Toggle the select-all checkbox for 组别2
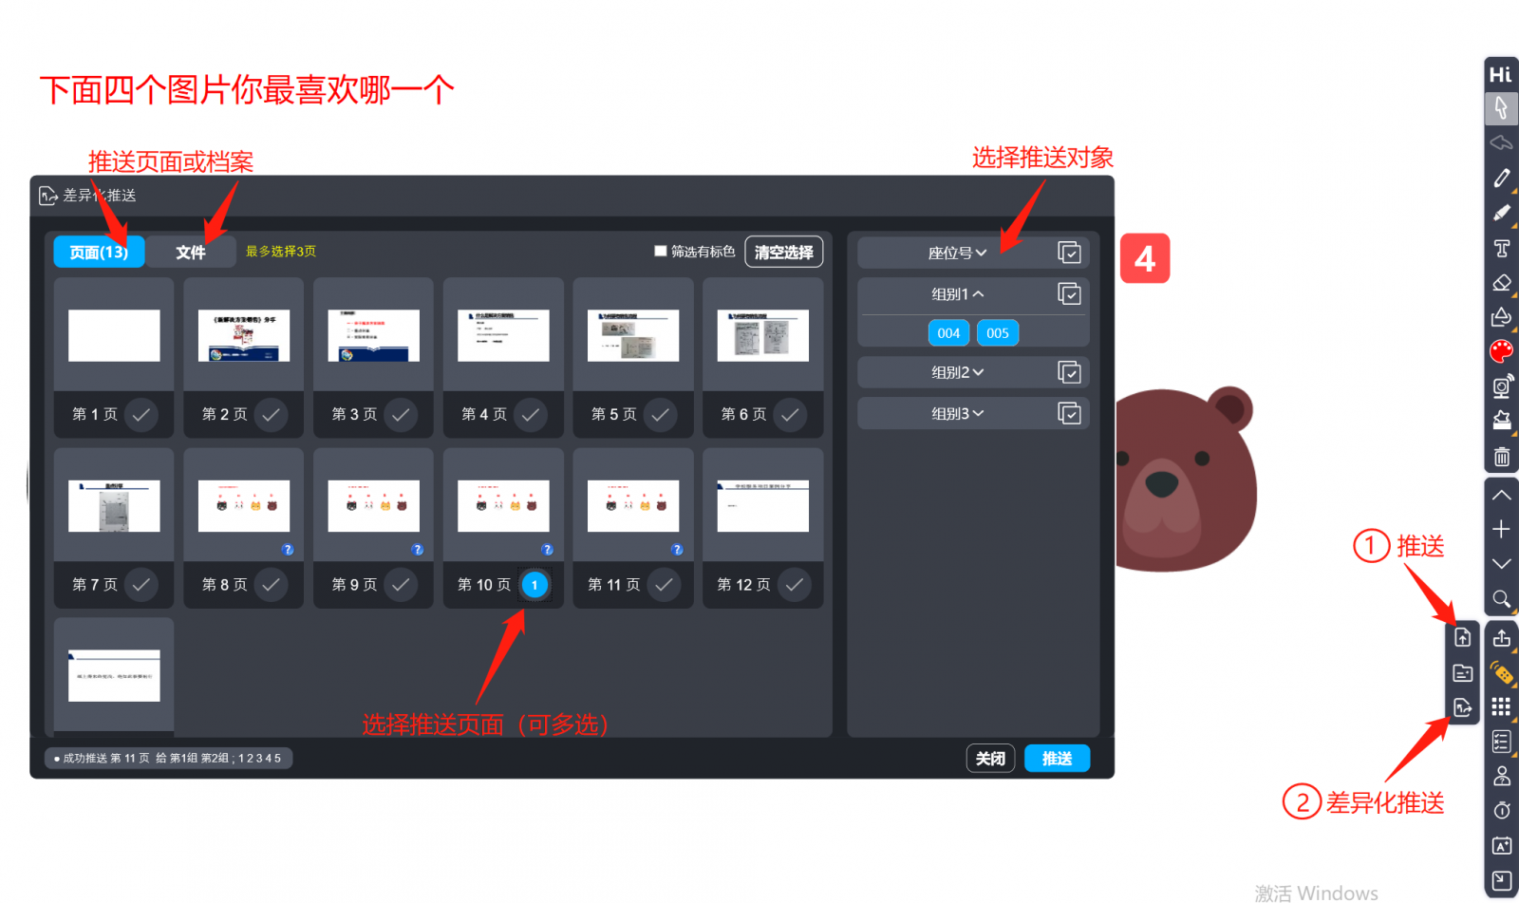Image resolution: width=1519 pixels, height=903 pixels. click(x=1069, y=372)
